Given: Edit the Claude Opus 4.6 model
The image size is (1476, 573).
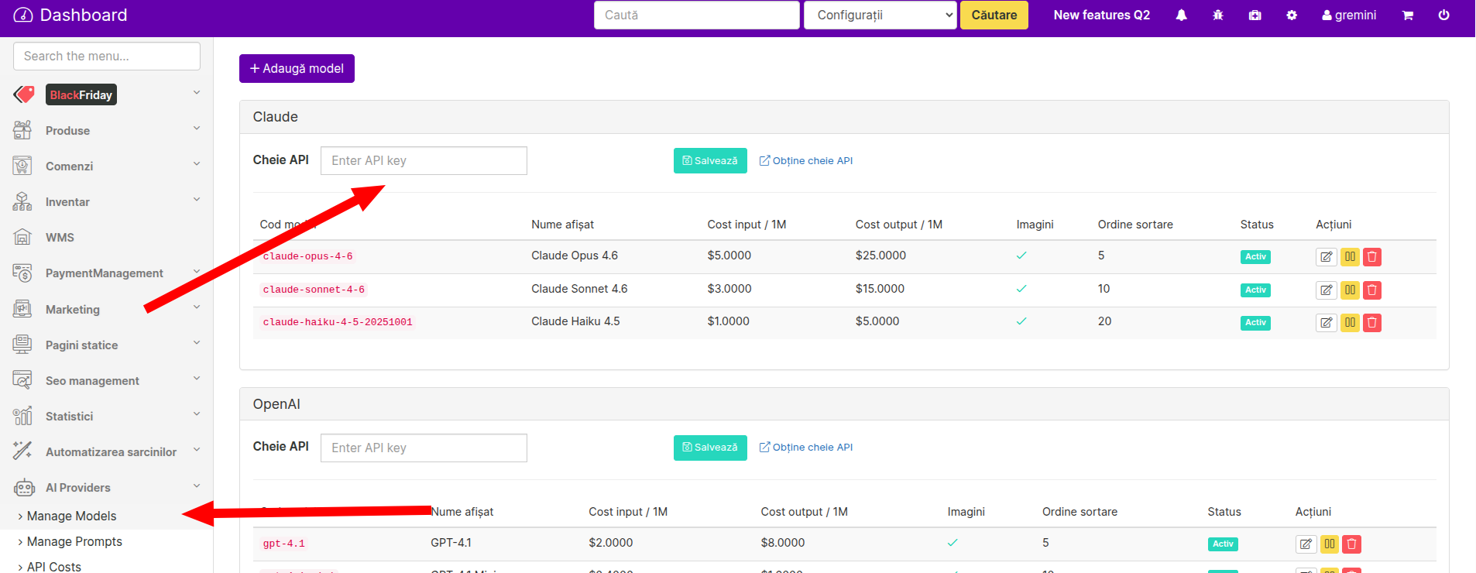Looking at the screenshot, I should click(x=1327, y=257).
